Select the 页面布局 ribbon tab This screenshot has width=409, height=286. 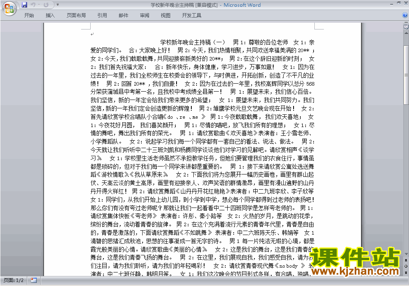(x=76, y=16)
